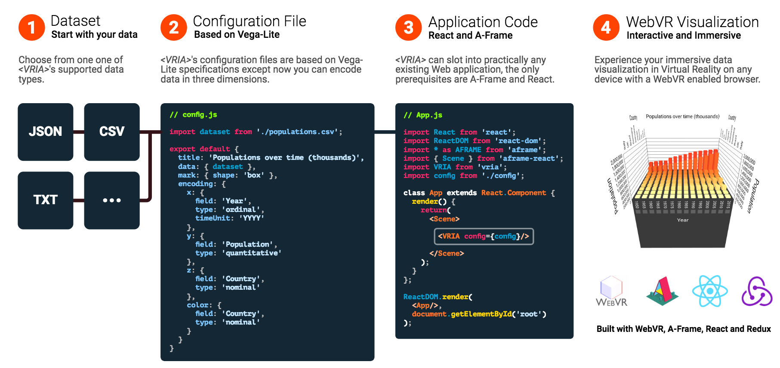The height and width of the screenshot is (368, 780).
Task: Click the "Configuration File" heading
Action: tap(250, 21)
